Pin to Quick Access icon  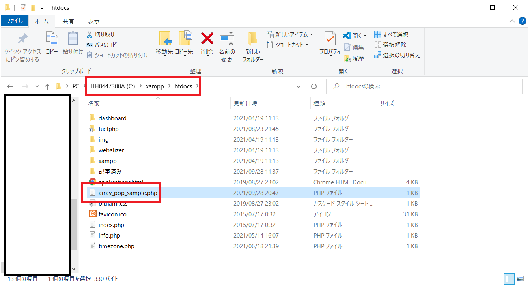tap(22, 39)
